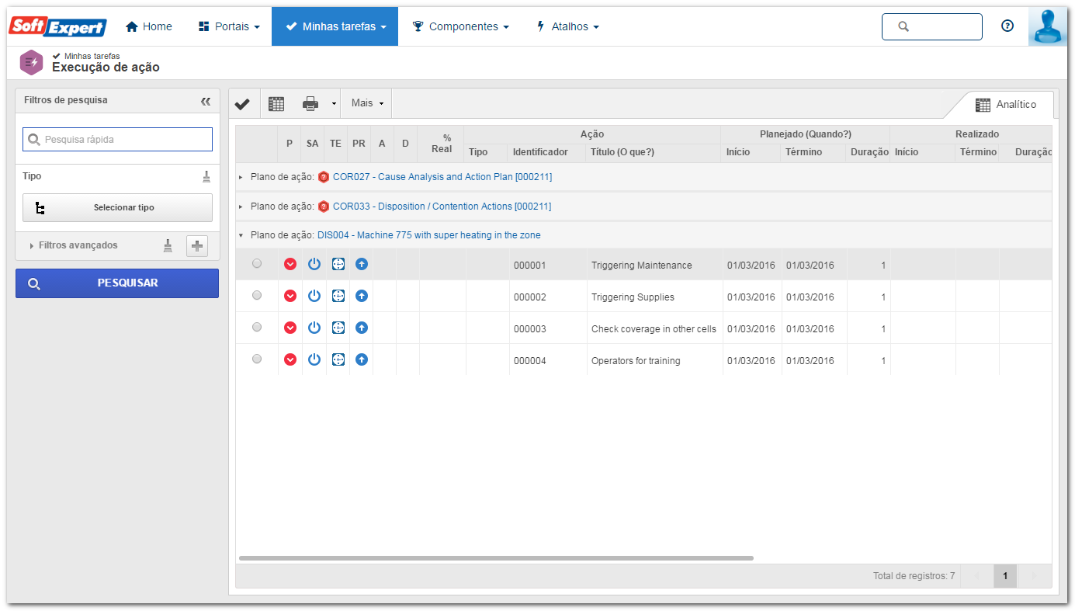Image resolution: width=1075 pixels, height=611 pixels.
Task: Focus the Pesquisa rápida search field
Action: coord(117,139)
